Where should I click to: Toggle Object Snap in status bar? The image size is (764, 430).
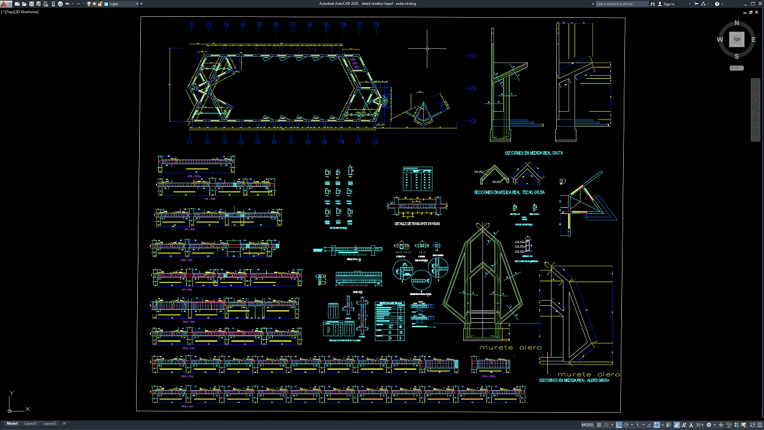(x=657, y=425)
